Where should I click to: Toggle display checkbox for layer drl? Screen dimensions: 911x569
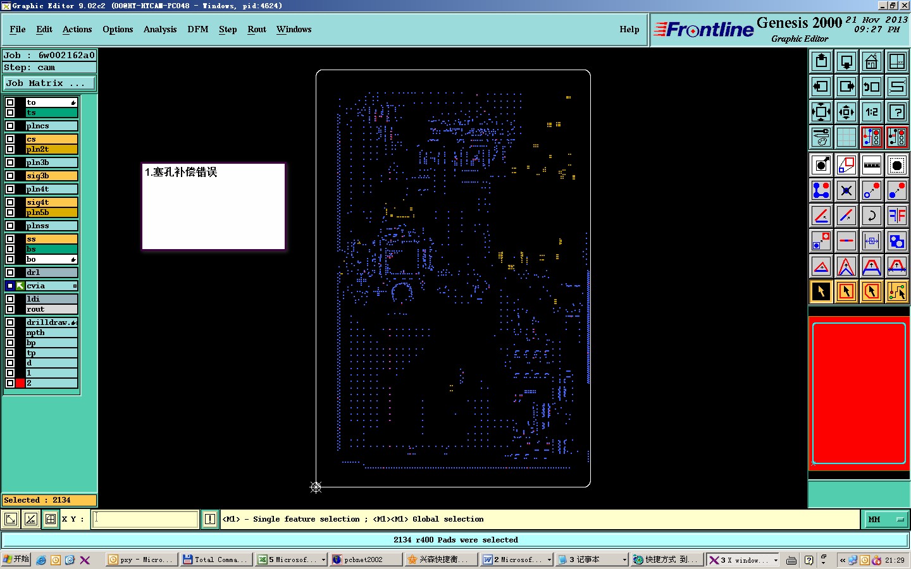click(x=10, y=272)
